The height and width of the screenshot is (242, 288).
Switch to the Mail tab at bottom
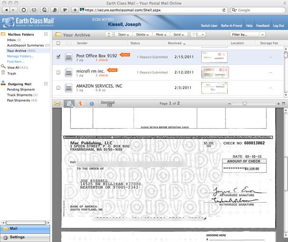[25, 229]
